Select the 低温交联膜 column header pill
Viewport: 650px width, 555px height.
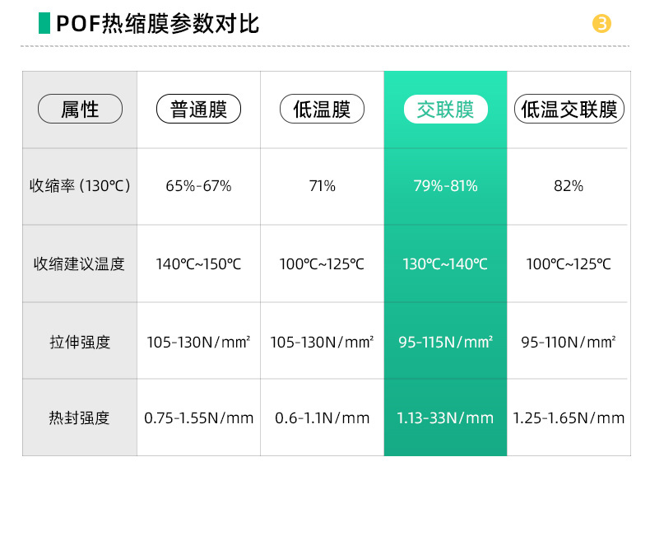(569, 109)
